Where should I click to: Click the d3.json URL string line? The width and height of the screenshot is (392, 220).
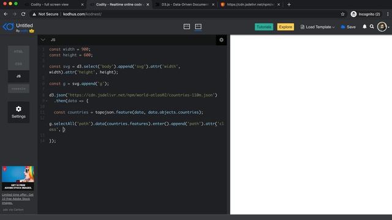coord(134,95)
